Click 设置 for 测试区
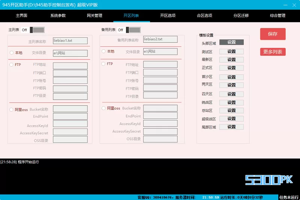The width and height of the screenshot is (300, 200). point(231,52)
